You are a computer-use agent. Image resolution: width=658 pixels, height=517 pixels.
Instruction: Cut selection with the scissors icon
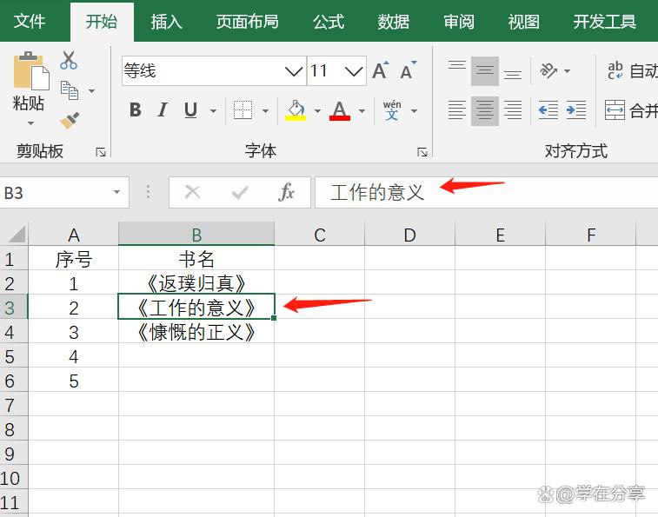69,60
